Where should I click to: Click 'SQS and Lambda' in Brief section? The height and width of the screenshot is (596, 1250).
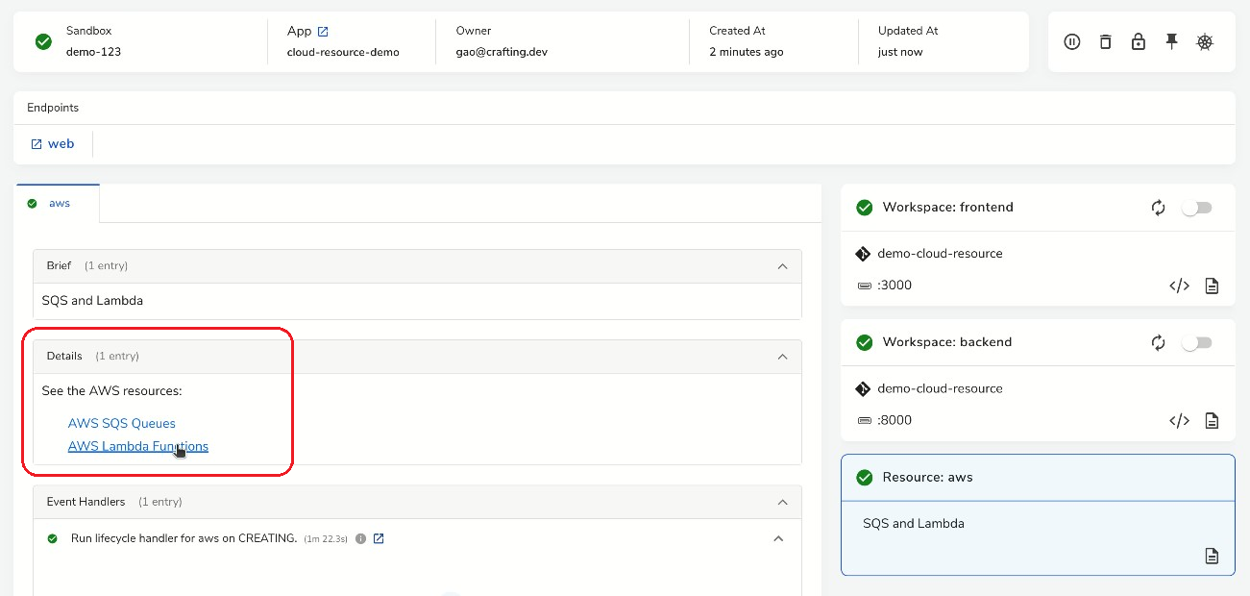92,301
